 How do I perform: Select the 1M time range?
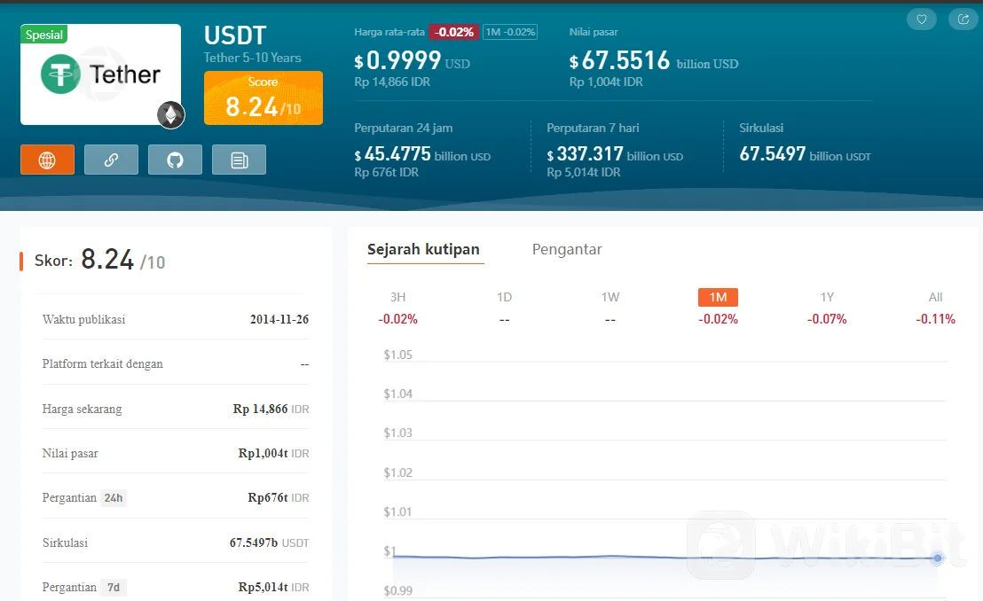718,297
